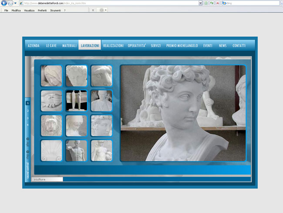Screen dimensions: 283x213
Task: Go to gallery page 3
Action: [x=28, y=118]
